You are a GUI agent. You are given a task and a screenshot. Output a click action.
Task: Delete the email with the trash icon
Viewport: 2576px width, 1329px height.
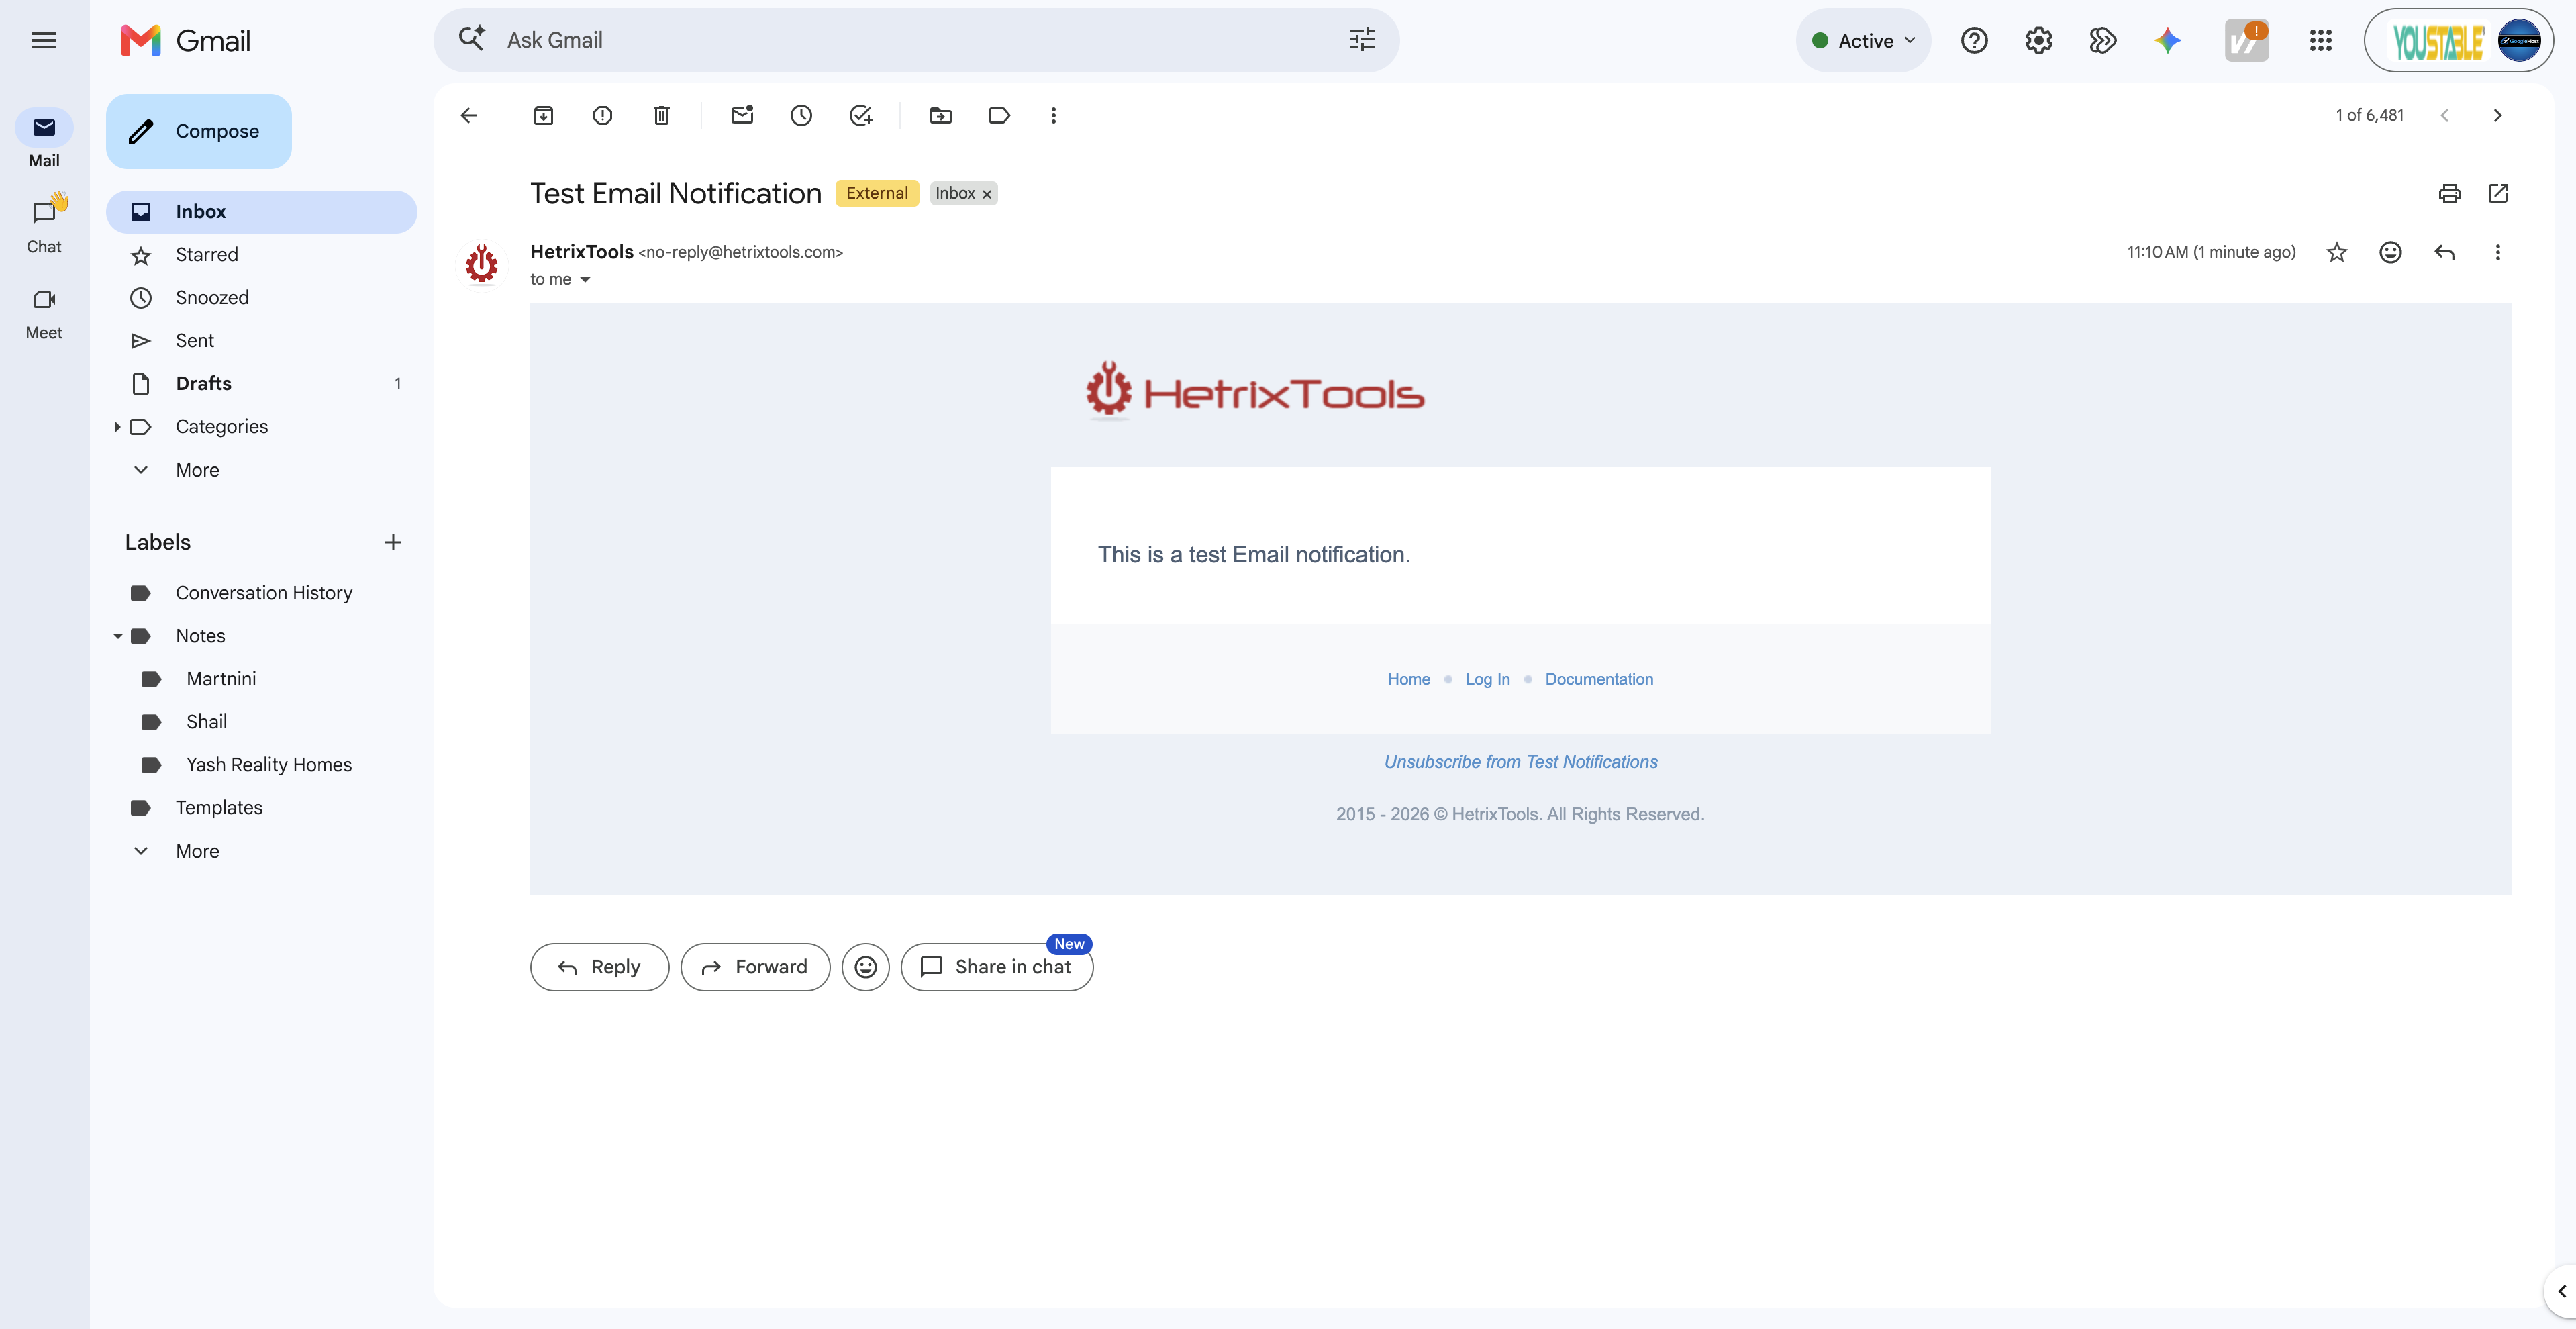pos(661,115)
